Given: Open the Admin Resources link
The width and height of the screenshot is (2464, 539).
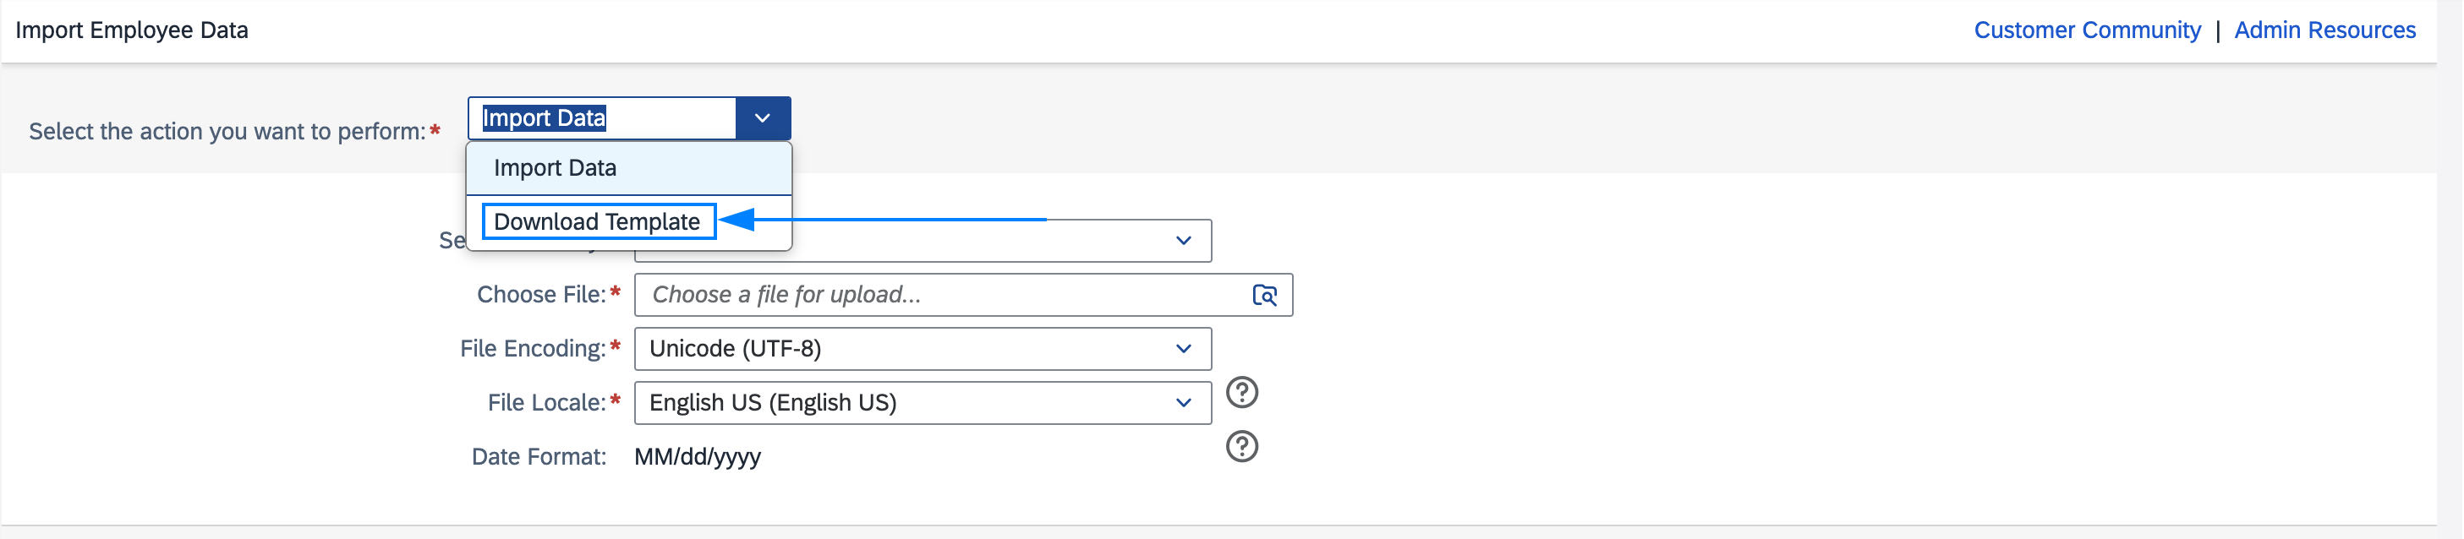Looking at the screenshot, I should point(2324,30).
